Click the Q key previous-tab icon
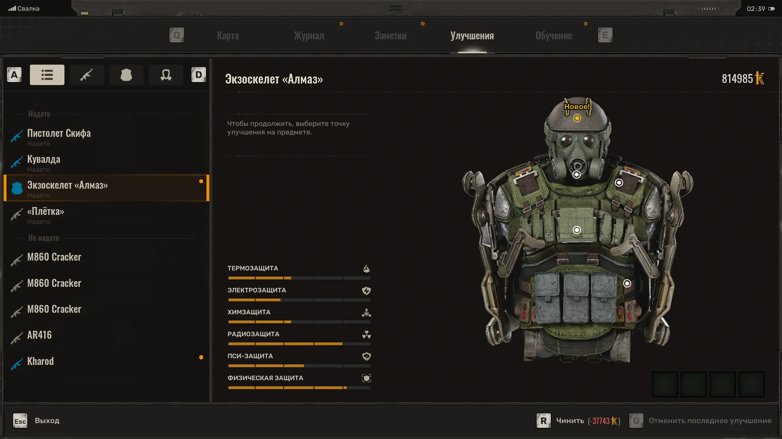Screen dimensions: 782x439 coord(177,35)
